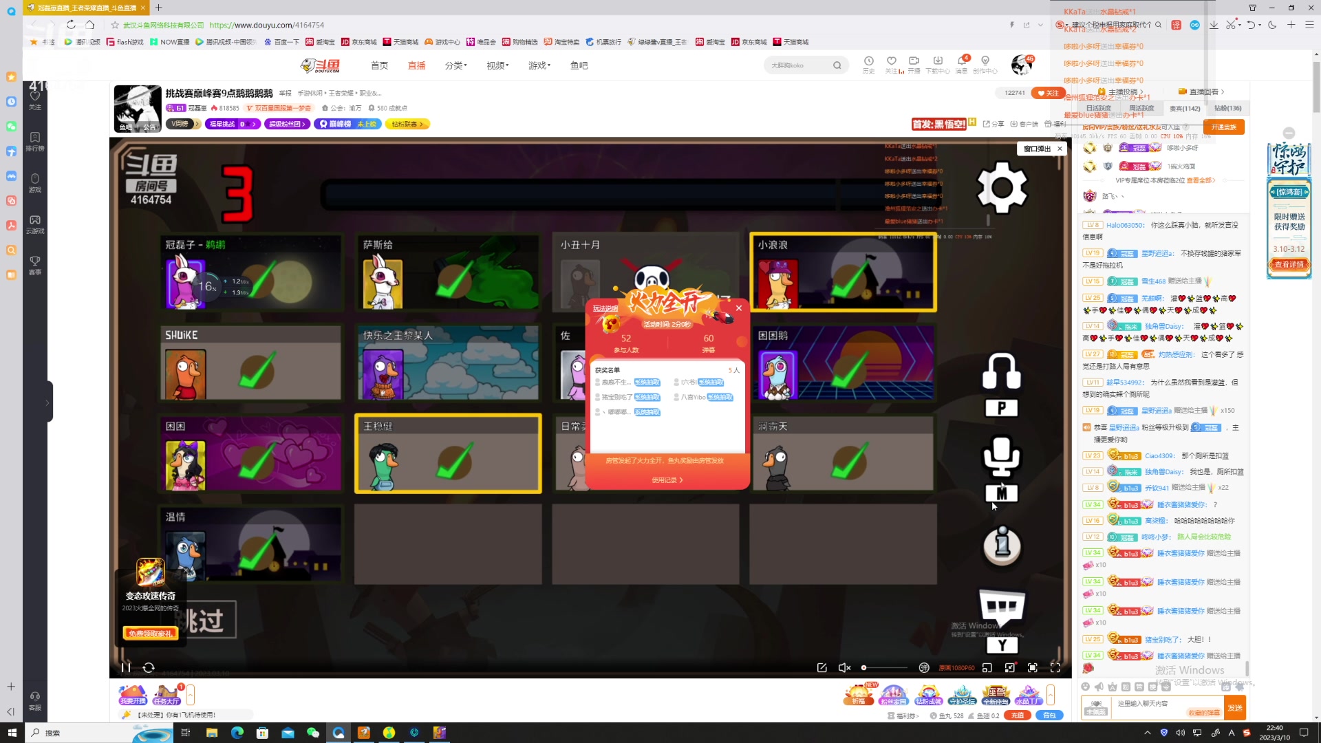This screenshot has width=1321, height=743.
Task: Open the 巅峰榜 ranking badge
Action: coord(347,125)
